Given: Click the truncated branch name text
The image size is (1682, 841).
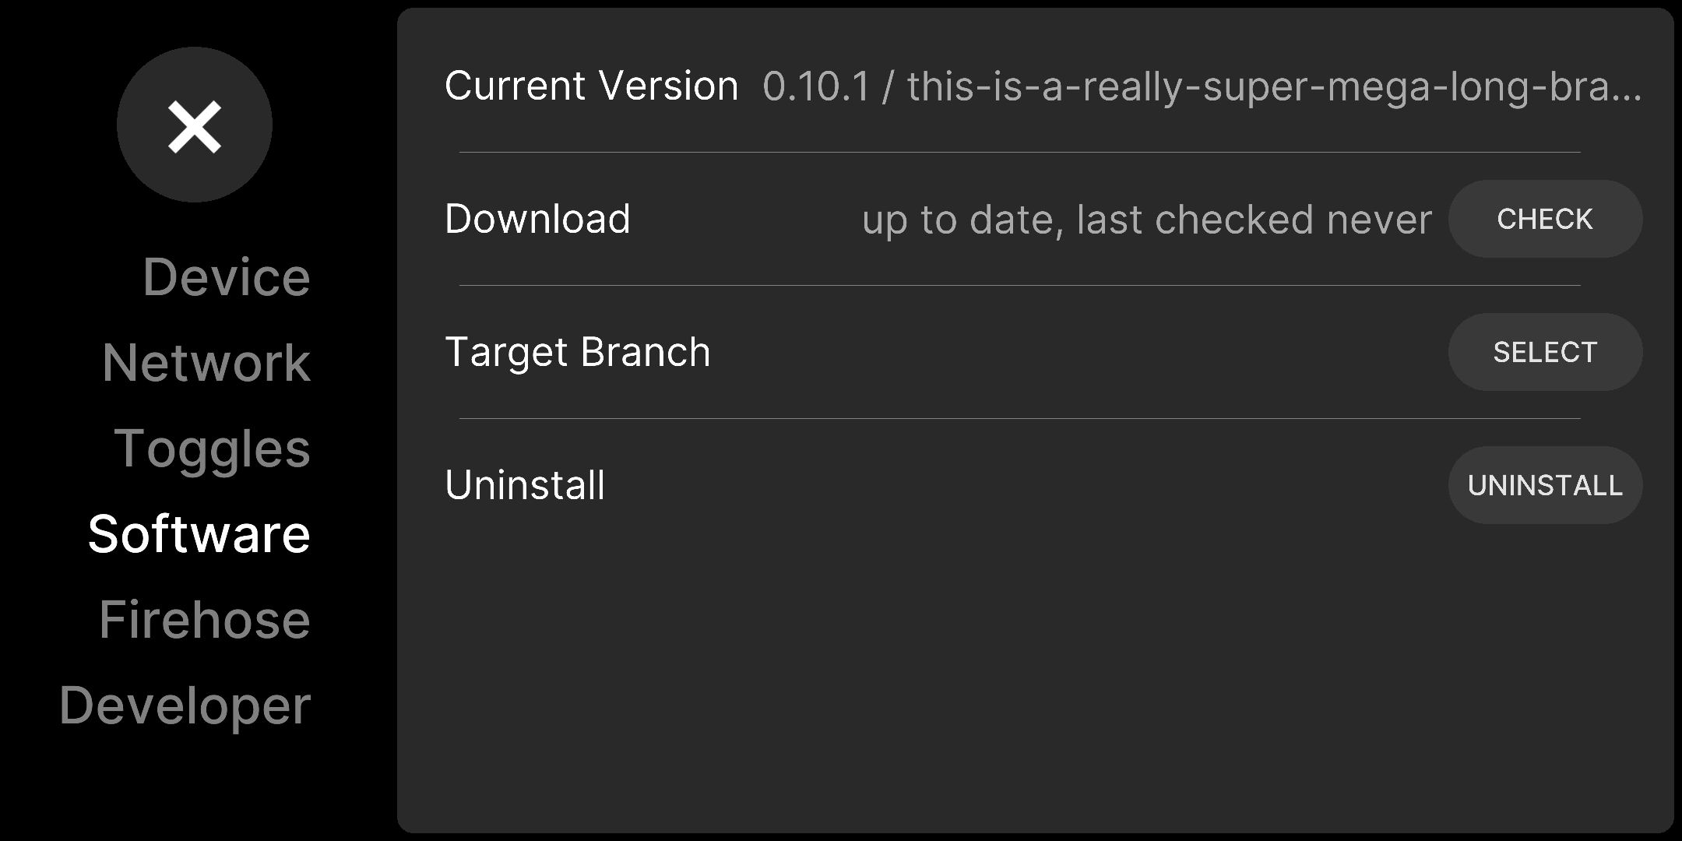Looking at the screenshot, I should click(1274, 86).
